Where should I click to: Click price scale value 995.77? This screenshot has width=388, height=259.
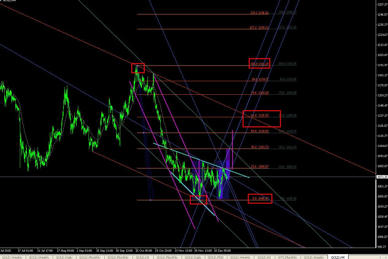382,247
